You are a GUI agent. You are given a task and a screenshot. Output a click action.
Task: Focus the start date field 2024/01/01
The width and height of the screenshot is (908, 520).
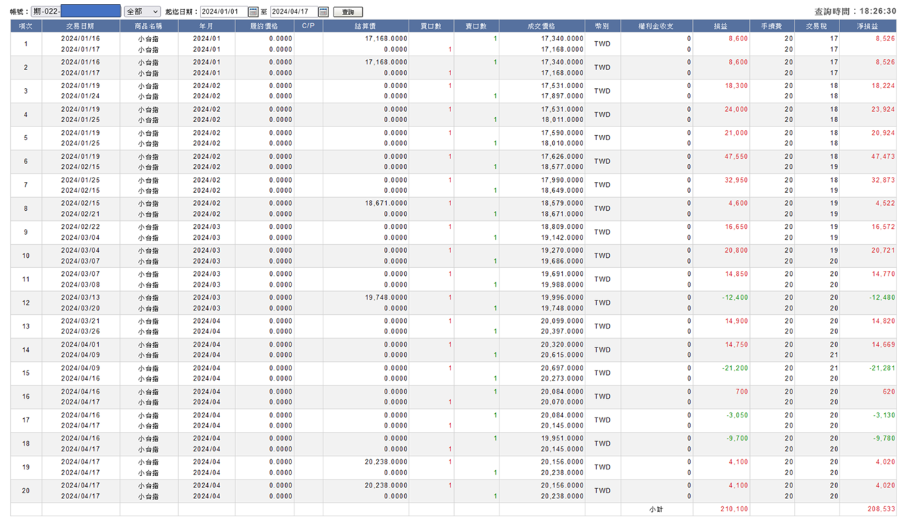click(223, 12)
